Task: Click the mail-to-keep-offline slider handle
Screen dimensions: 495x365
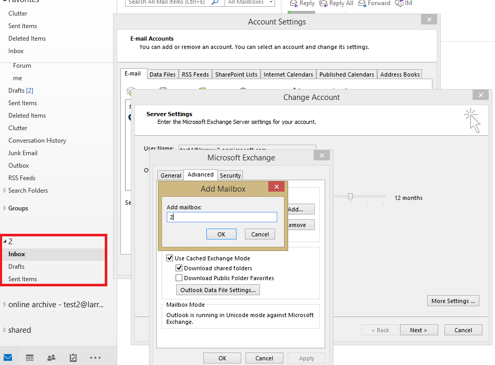Action: point(351,196)
